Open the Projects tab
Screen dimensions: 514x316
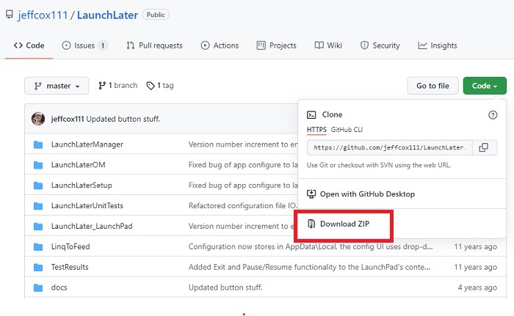coord(276,45)
